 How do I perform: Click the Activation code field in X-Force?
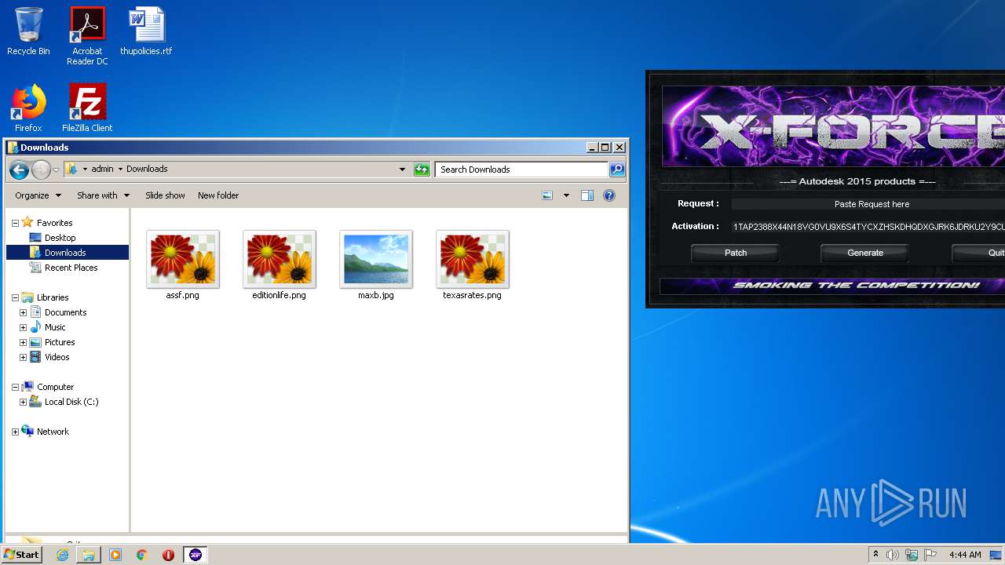pos(868,227)
